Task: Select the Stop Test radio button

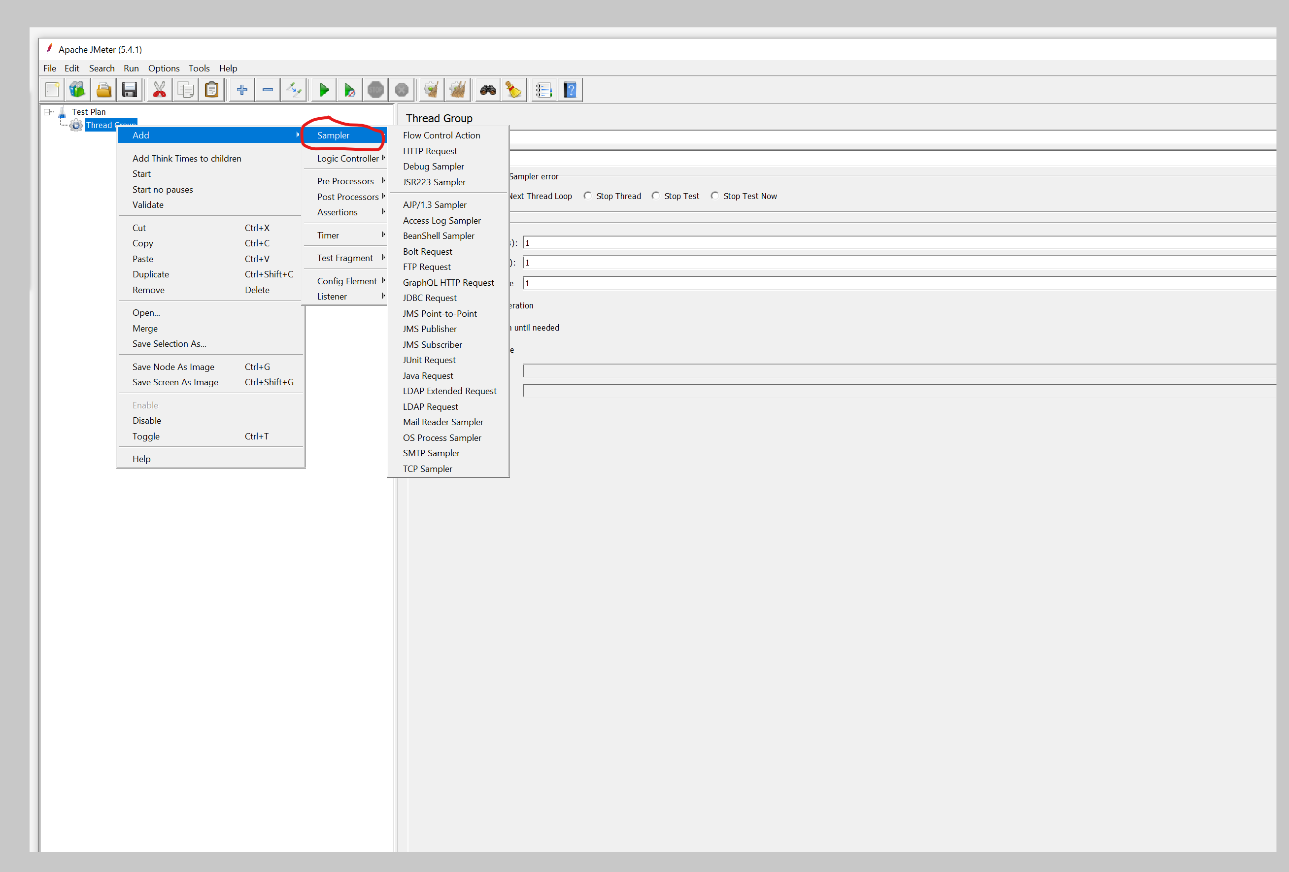Action: (x=656, y=196)
